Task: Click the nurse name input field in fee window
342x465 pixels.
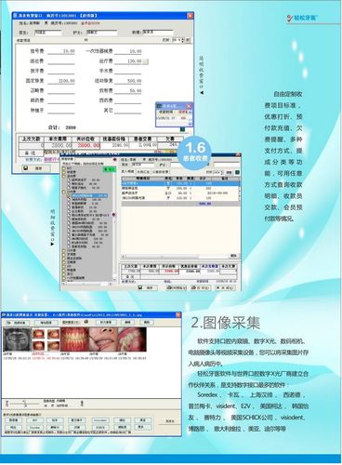Action: (101, 33)
